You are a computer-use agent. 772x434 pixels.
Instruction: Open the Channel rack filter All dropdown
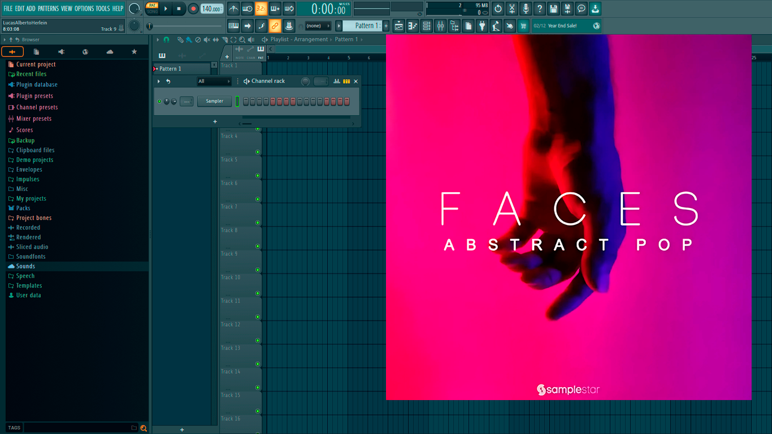point(214,81)
